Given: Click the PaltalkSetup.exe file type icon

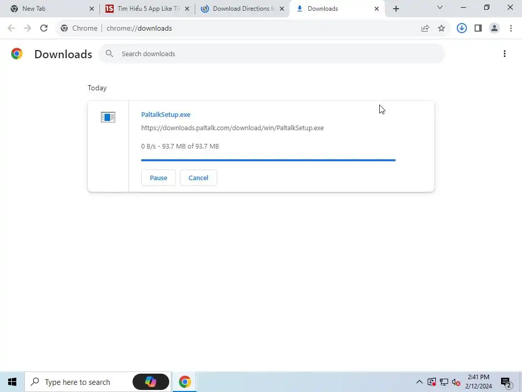Looking at the screenshot, I should 108,117.
